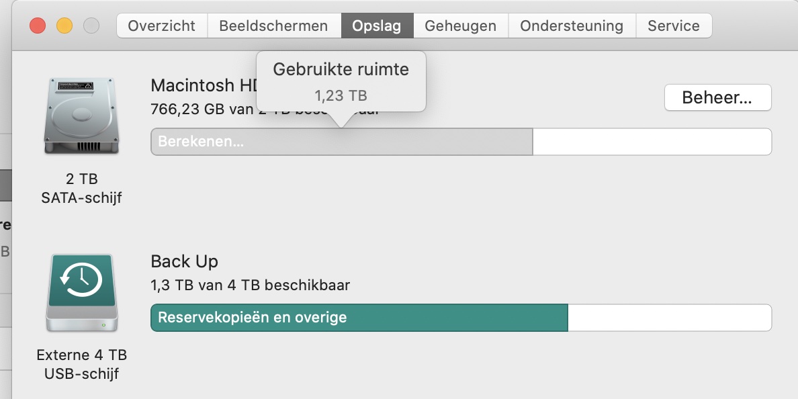Click the '1,3 TB van 4 TB beschikbaar' text
The width and height of the screenshot is (798, 399).
[251, 285]
